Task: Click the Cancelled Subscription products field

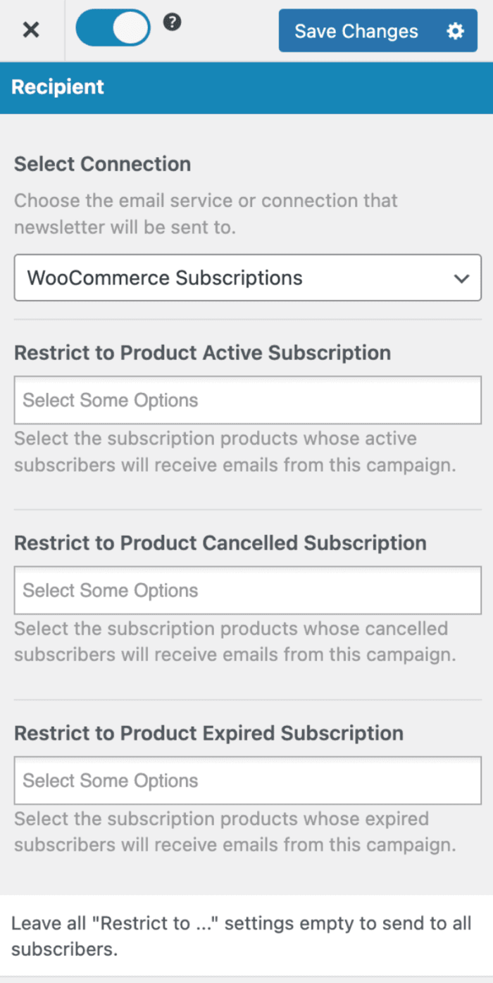Action: coord(248,590)
